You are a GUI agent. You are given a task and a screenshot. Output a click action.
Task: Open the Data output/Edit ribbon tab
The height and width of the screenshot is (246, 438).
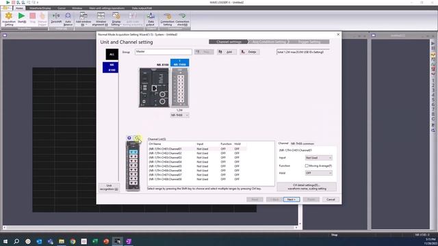(x=142, y=8)
